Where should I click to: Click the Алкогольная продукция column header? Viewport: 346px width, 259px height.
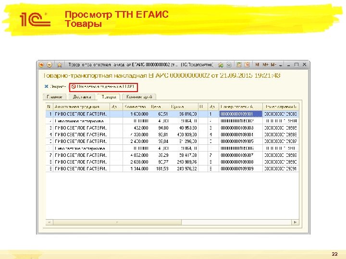(x=81, y=107)
